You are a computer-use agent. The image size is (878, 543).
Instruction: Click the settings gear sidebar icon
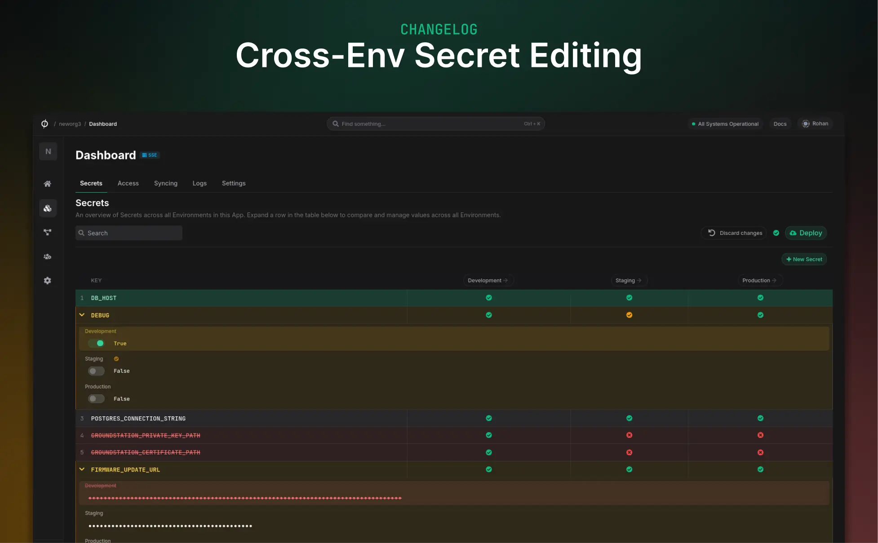point(48,280)
